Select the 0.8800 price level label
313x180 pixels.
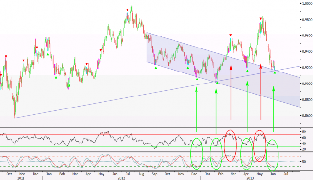tap(307, 100)
